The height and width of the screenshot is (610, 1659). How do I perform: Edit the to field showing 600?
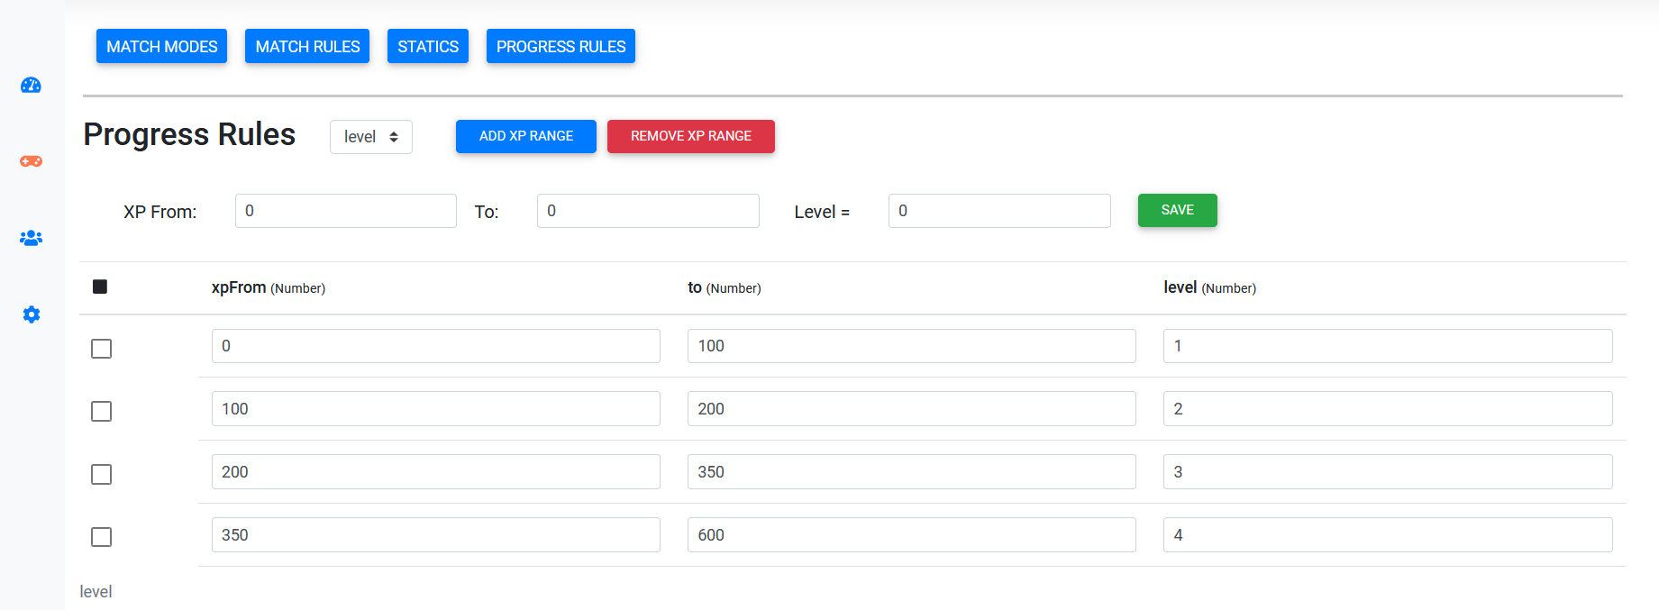click(912, 535)
